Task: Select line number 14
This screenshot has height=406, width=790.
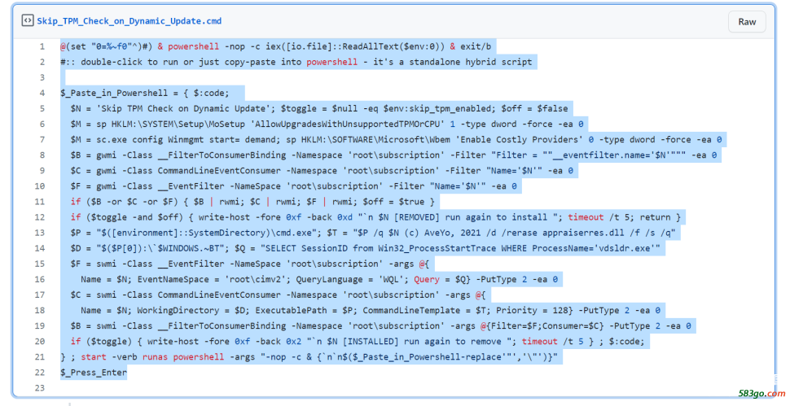Action: click(x=40, y=248)
